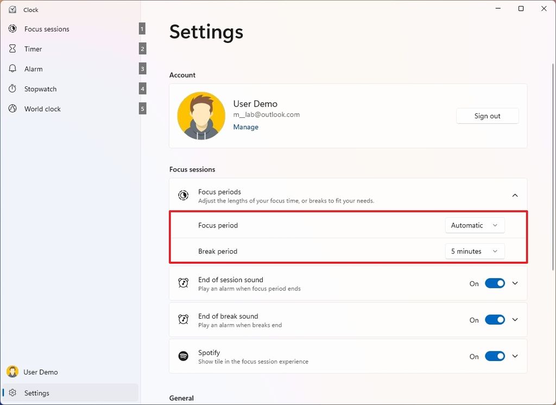The image size is (556, 405).
Task: Collapse the Focus periods section
Action: click(515, 194)
